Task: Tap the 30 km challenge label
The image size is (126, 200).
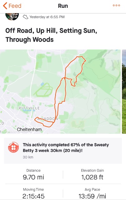Action: click(28, 157)
